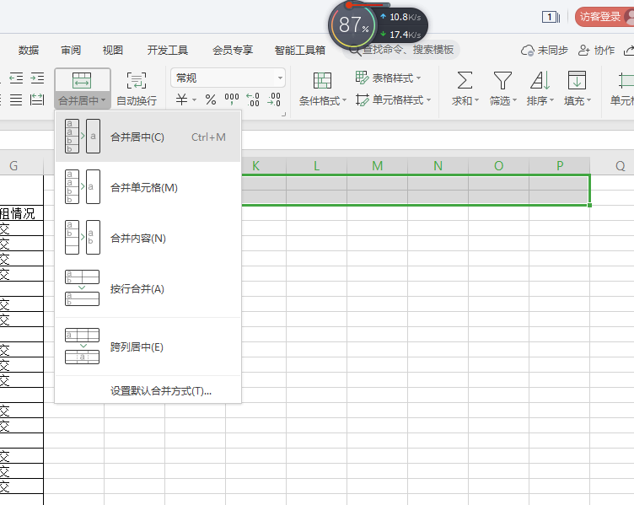The width and height of the screenshot is (634, 505).
Task: Apply percent style format
Action: coord(211,99)
